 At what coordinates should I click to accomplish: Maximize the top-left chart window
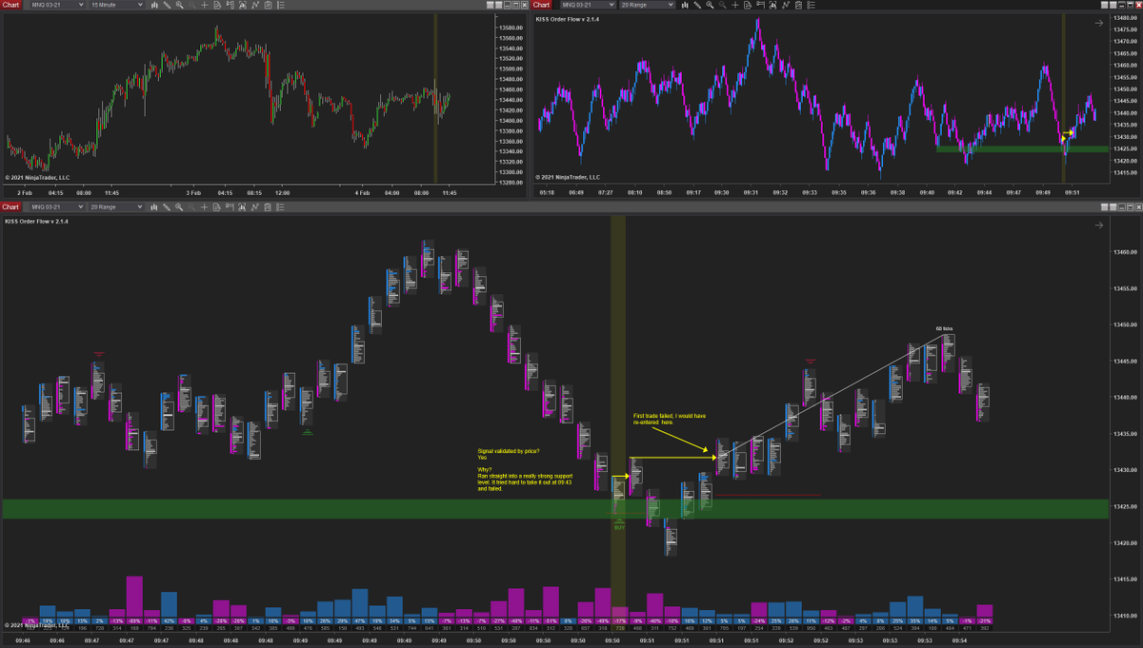coord(516,5)
